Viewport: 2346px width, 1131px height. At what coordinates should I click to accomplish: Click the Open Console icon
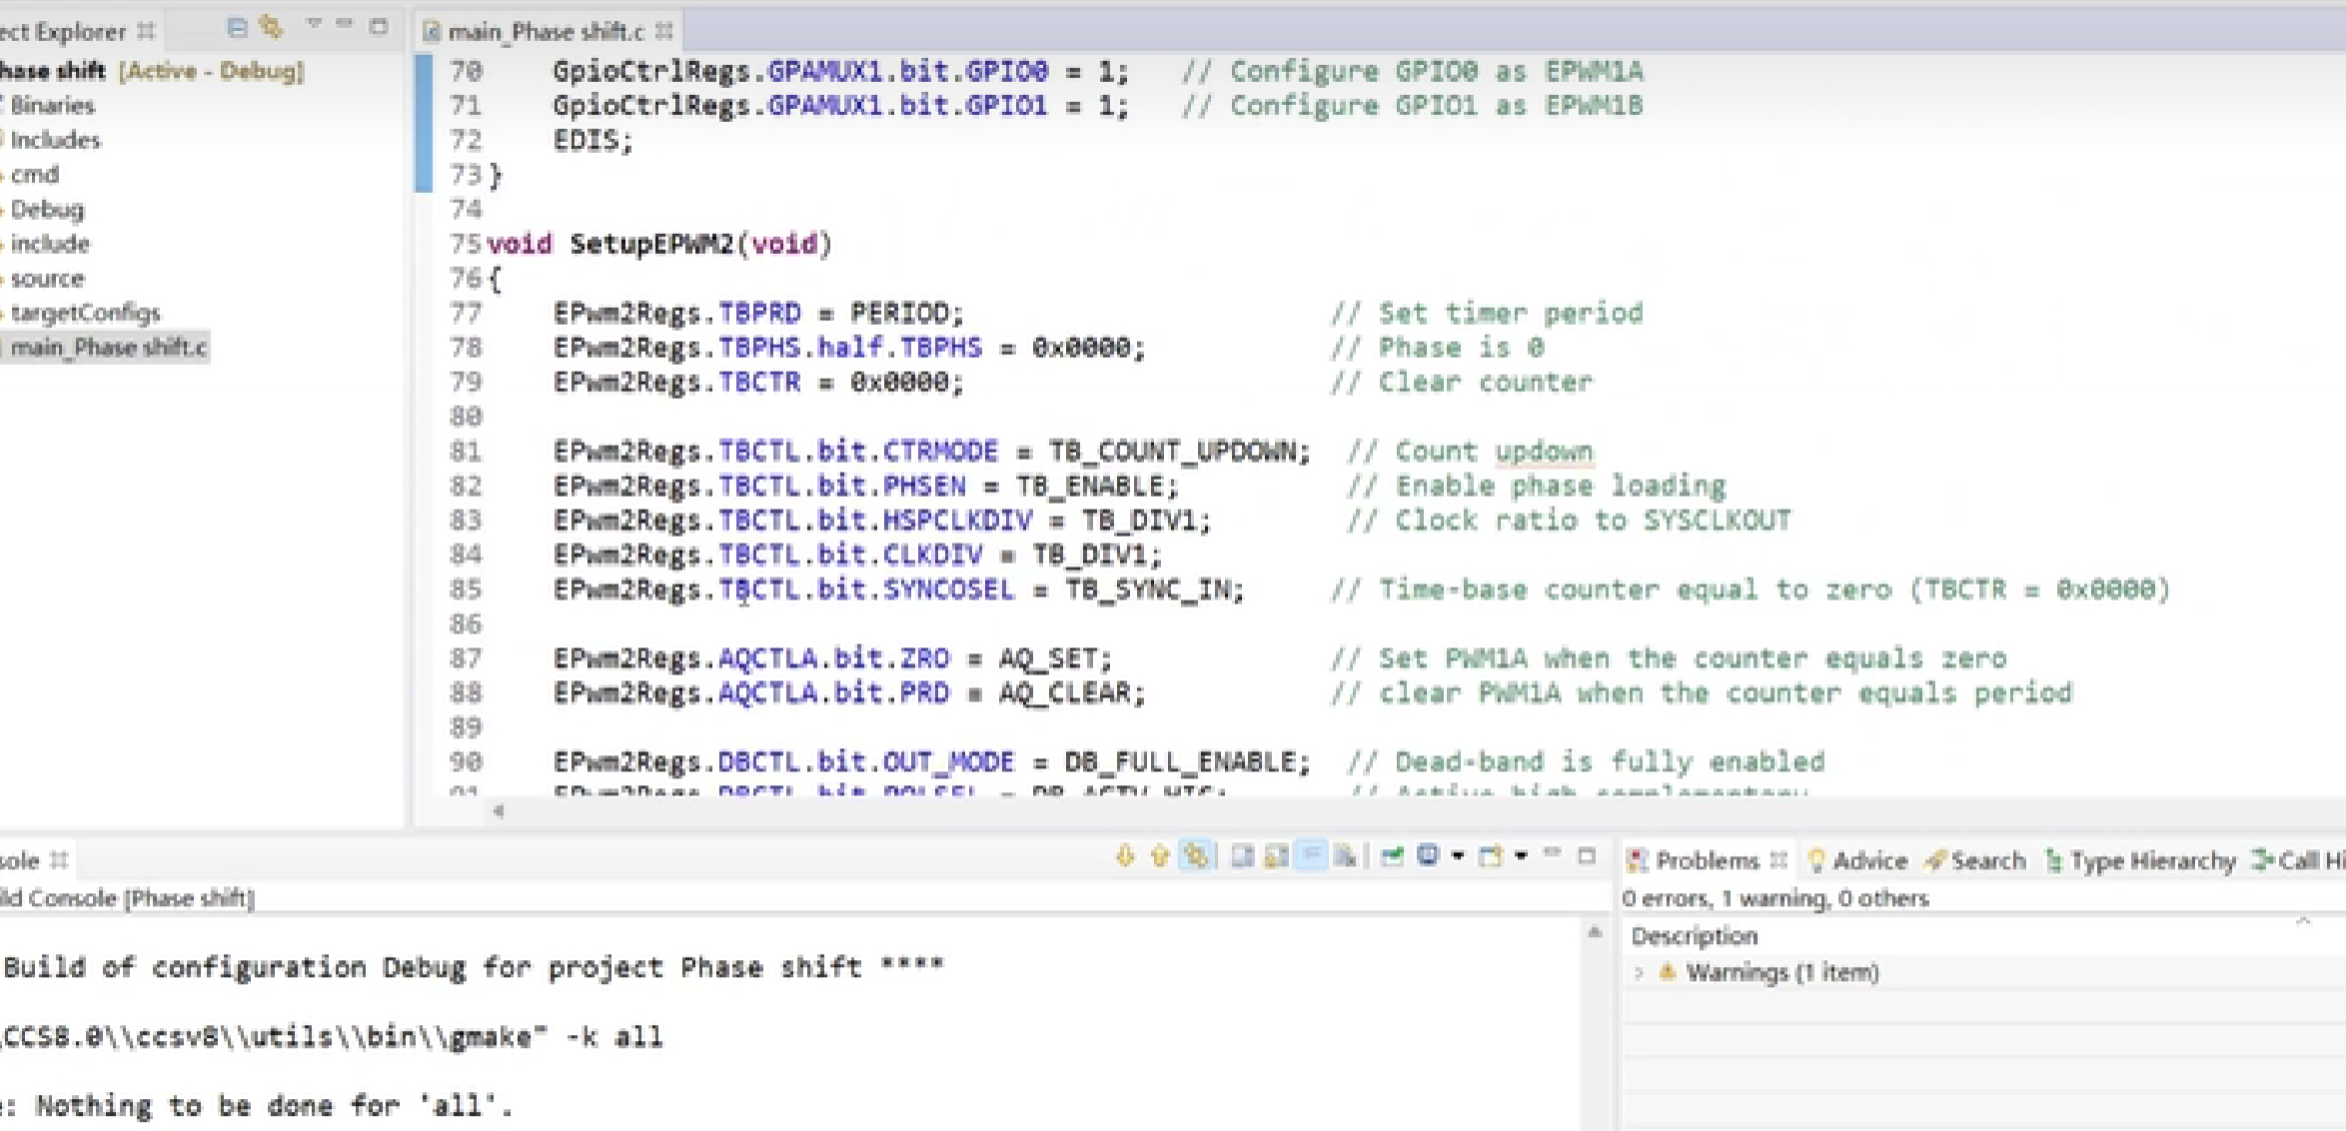[x=1491, y=856]
